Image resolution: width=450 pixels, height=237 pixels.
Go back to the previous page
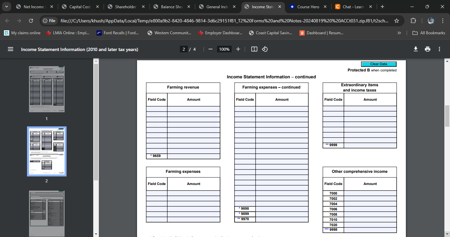[x=8, y=21]
